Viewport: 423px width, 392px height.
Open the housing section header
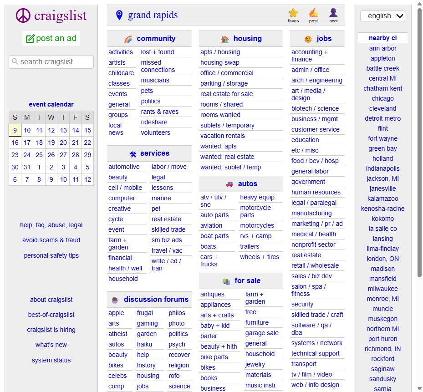pyautogui.click(x=247, y=39)
